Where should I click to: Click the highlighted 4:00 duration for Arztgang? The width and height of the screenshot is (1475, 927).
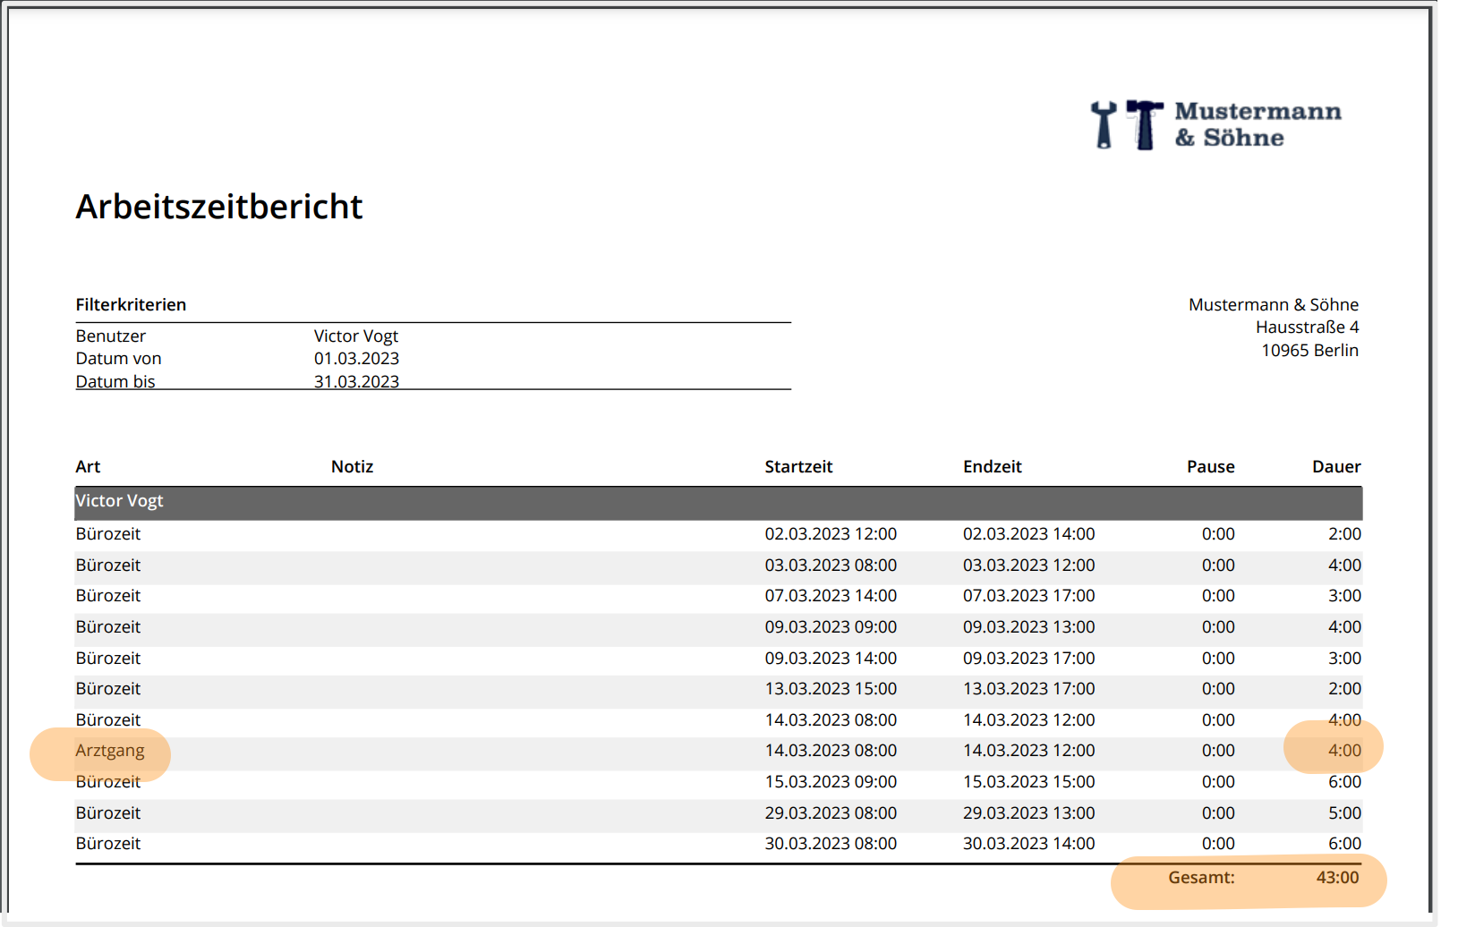tap(1344, 751)
